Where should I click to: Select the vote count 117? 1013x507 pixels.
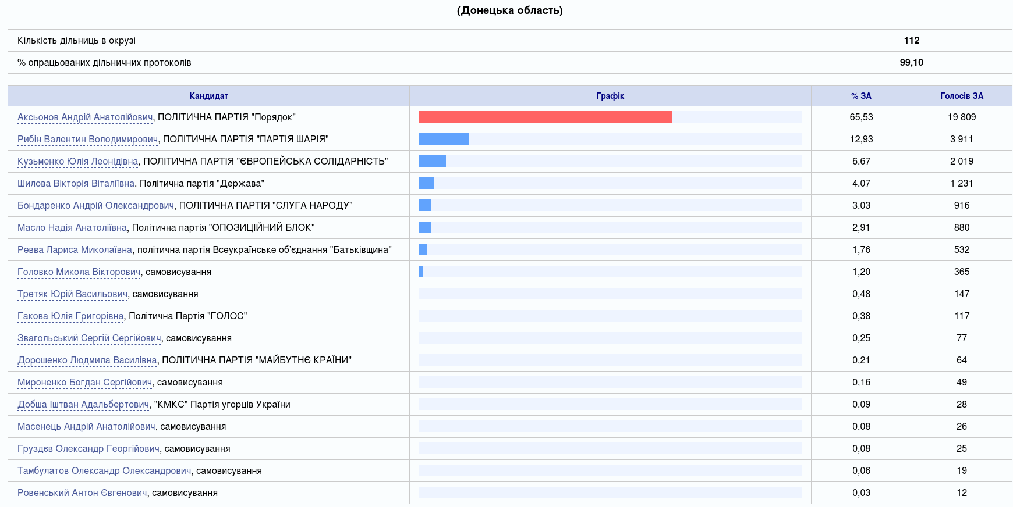(962, 316)
